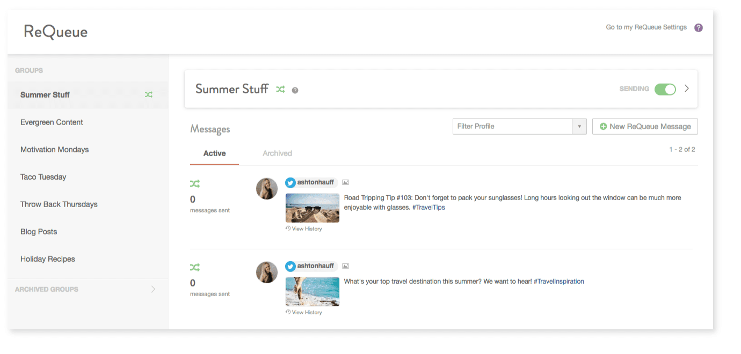Click the shuffle icon beside Summer Stuff in sidebar
This screenshot has width=741, height=354.
[x=149, y=95]
